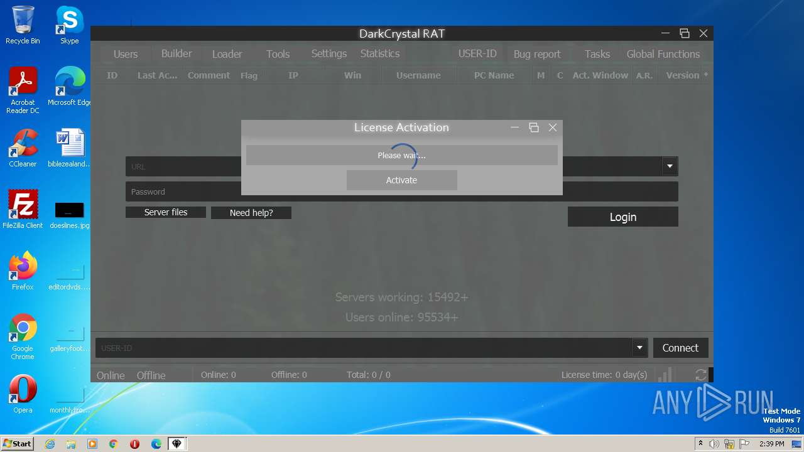Image resolution: width=804 pixels, height=452 pixels.
Task: Open Acrobat Reader DC desktop icon
Action: coord(23,90)
